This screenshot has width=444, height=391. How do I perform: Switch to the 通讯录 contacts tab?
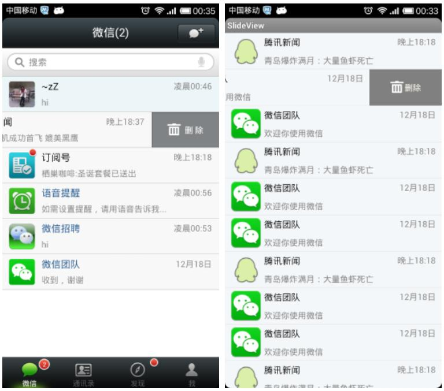point(83,373)
